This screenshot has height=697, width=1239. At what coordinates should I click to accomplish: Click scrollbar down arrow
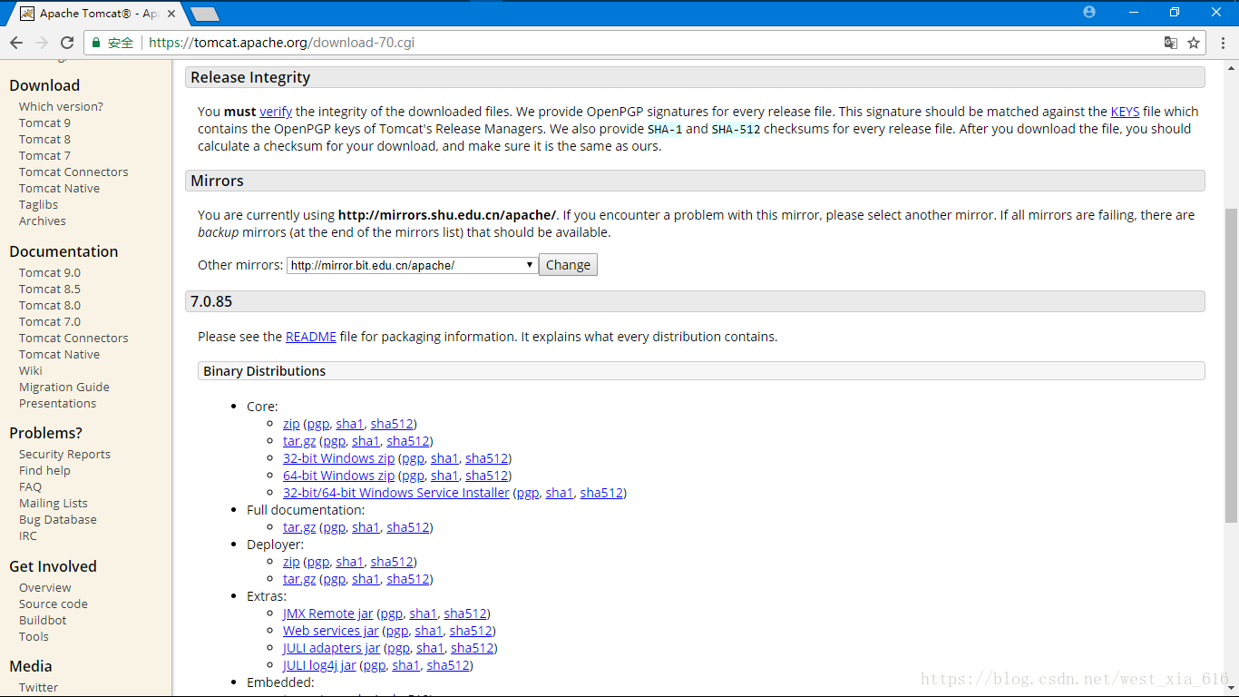pyautogui.click(x=1231, y=690)
